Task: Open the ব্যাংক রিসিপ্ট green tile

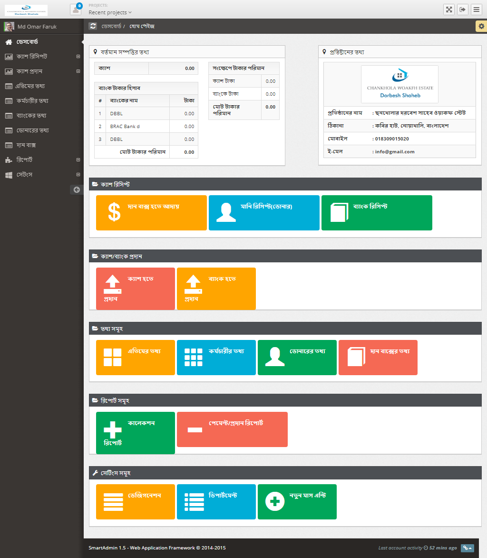Action: (x=377, y=213)
